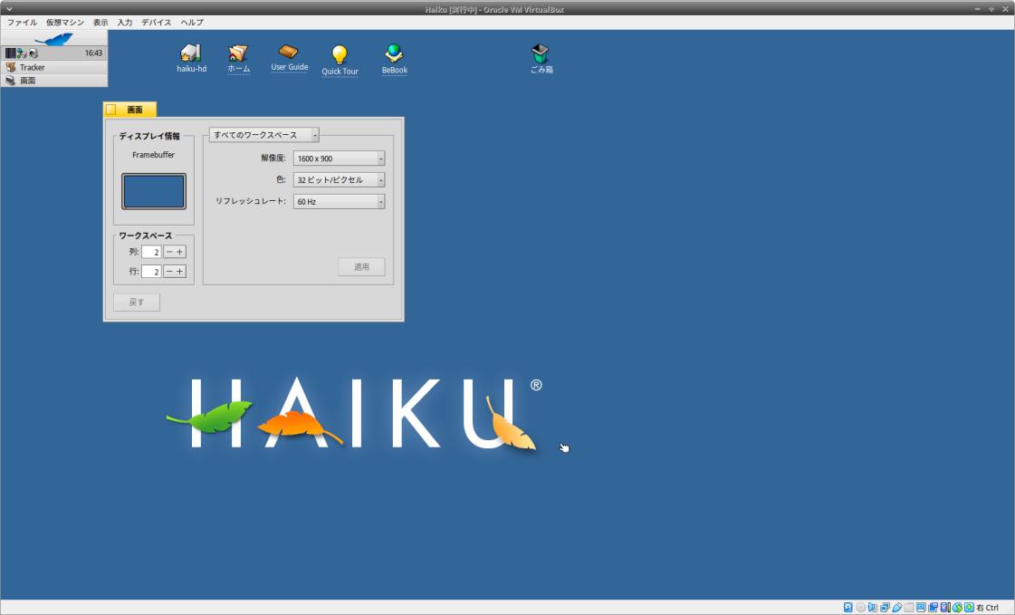Open the 入力 menu
The image size is (1015, 615).
point(124,22)
